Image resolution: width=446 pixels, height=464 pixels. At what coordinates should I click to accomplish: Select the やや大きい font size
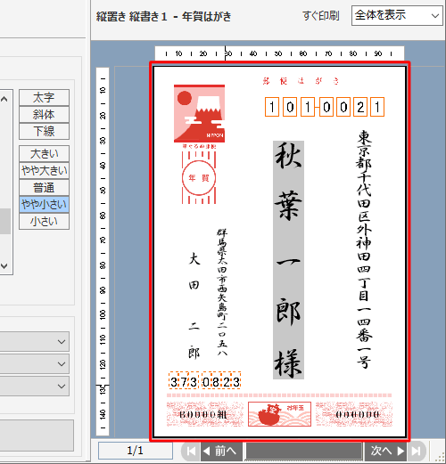44,170
